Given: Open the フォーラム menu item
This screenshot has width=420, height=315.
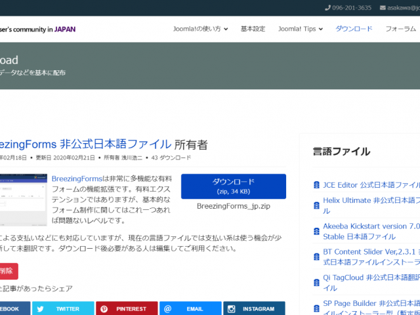Looking at the screenshot, I should click(401, 29).
